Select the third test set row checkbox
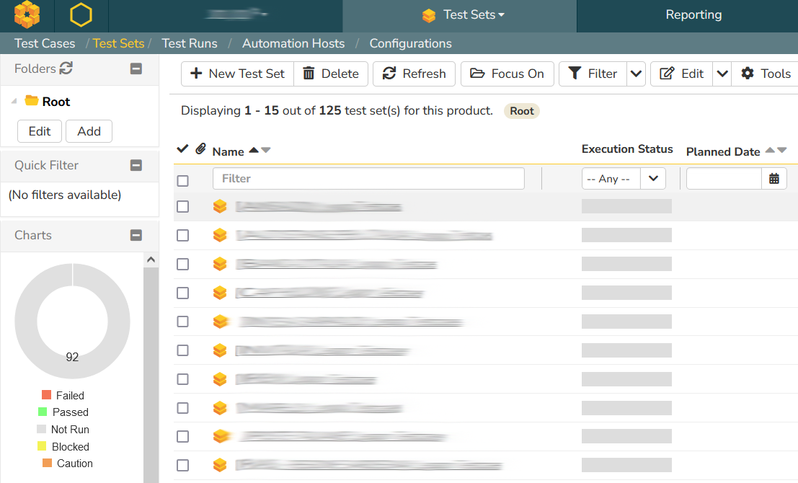The height and width of the screenshot is (483, 798). pyautogui.click(x=183, y=265)
